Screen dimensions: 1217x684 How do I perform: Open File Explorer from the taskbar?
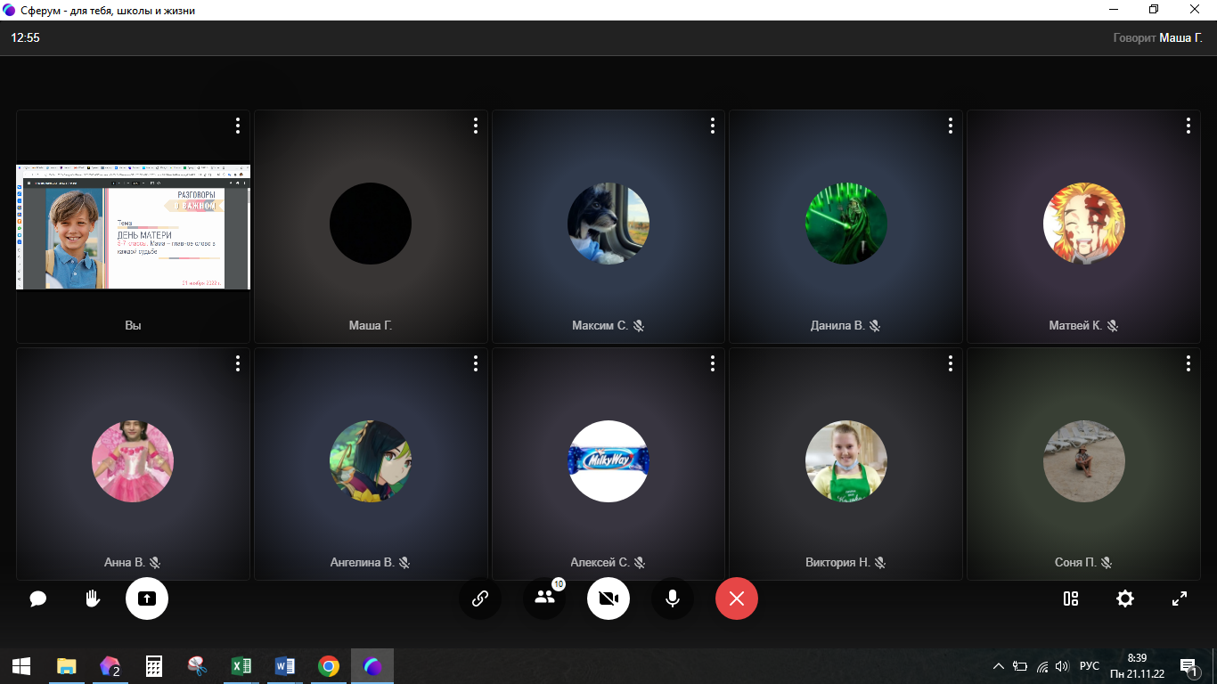click(x=67, y=666)
